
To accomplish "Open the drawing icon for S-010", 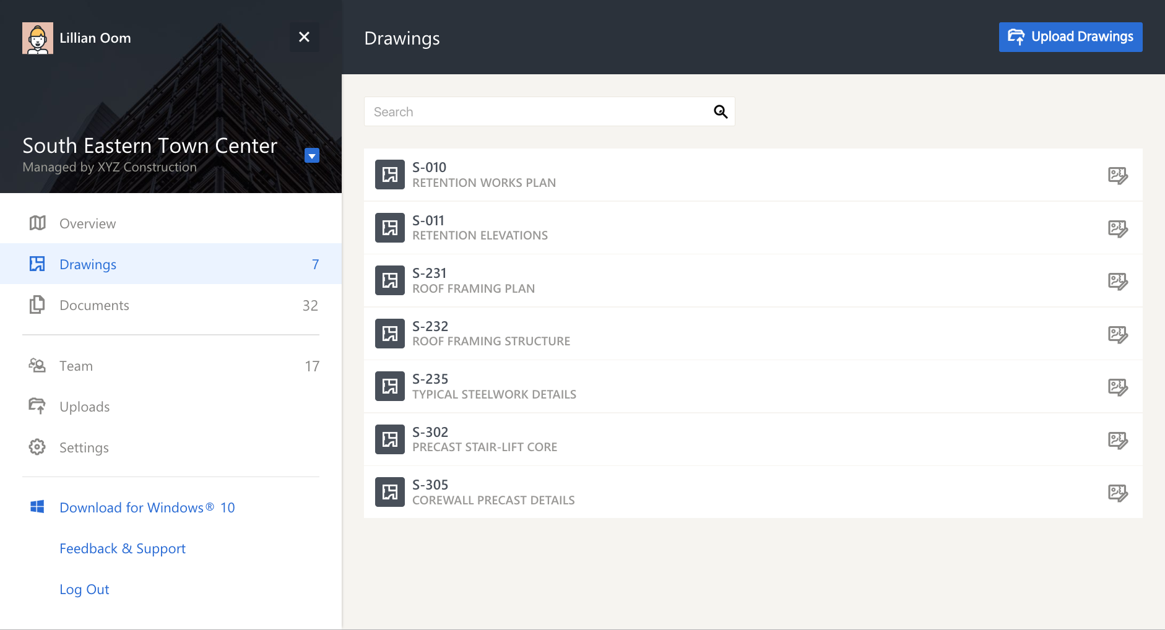I will tap(390, 174).
